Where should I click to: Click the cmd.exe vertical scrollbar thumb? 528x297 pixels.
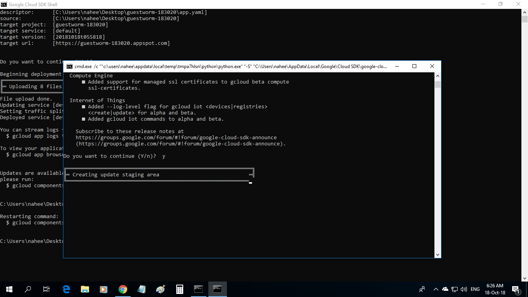click(x=438, y=85)
